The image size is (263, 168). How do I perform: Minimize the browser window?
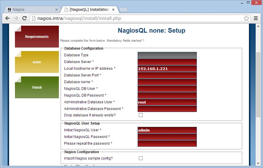242,3
